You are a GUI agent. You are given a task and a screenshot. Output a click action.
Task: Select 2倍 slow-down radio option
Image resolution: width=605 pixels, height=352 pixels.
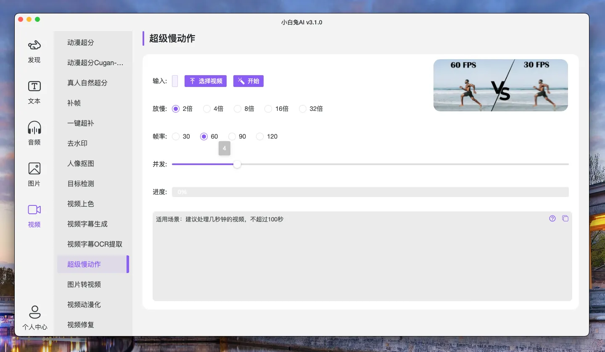176,109
